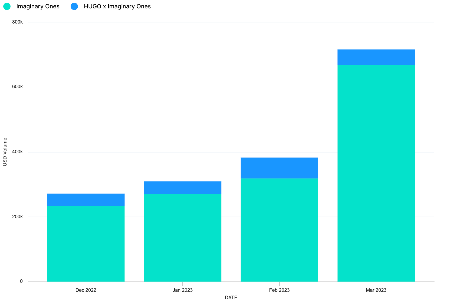Toggle the blue HUGO x Imaginary Ones legend dot
The image size is (454, 305).
[x=74, y=6]
